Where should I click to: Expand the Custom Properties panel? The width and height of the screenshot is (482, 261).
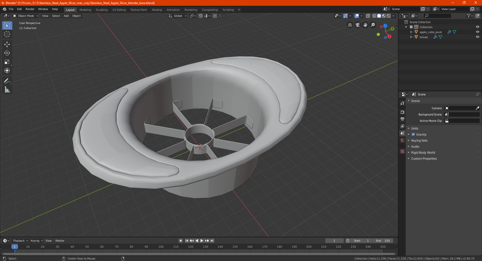click(424, 158)
